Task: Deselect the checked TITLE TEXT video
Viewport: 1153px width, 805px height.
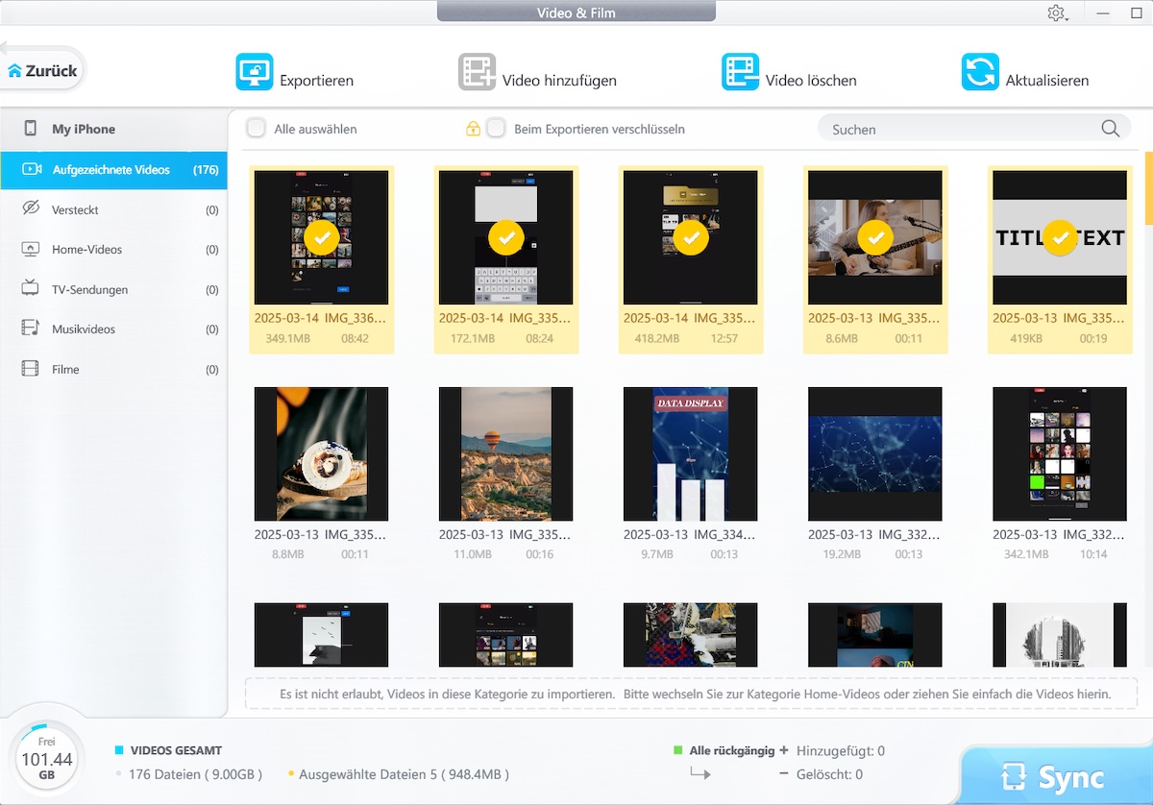Action: coord(1059,236)
